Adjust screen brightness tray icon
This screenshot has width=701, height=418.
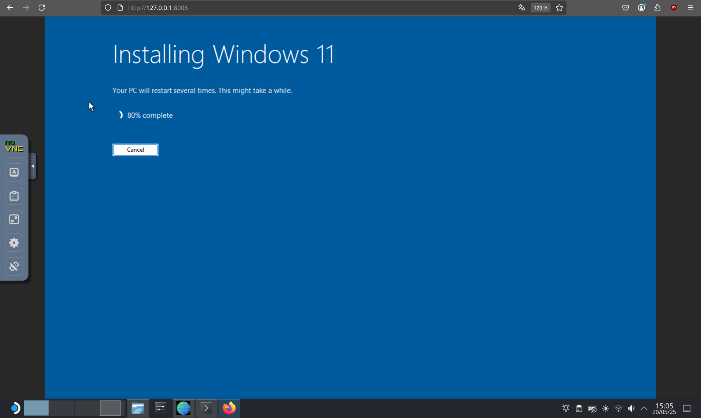point(605,408)
